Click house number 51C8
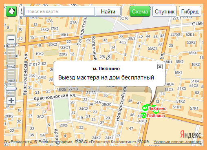Screen dimensions: 207x150 tap(194, 86)
